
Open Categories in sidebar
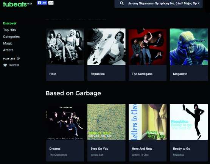click(11, 37)
